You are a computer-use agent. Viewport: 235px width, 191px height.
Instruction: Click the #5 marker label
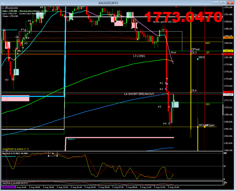(x=26, y=44)
